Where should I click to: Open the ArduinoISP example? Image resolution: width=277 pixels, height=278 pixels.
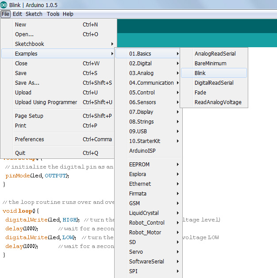pos(148,151)
